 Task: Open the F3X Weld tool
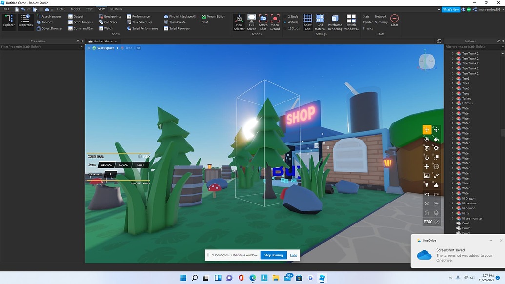[x=436, y=176]
